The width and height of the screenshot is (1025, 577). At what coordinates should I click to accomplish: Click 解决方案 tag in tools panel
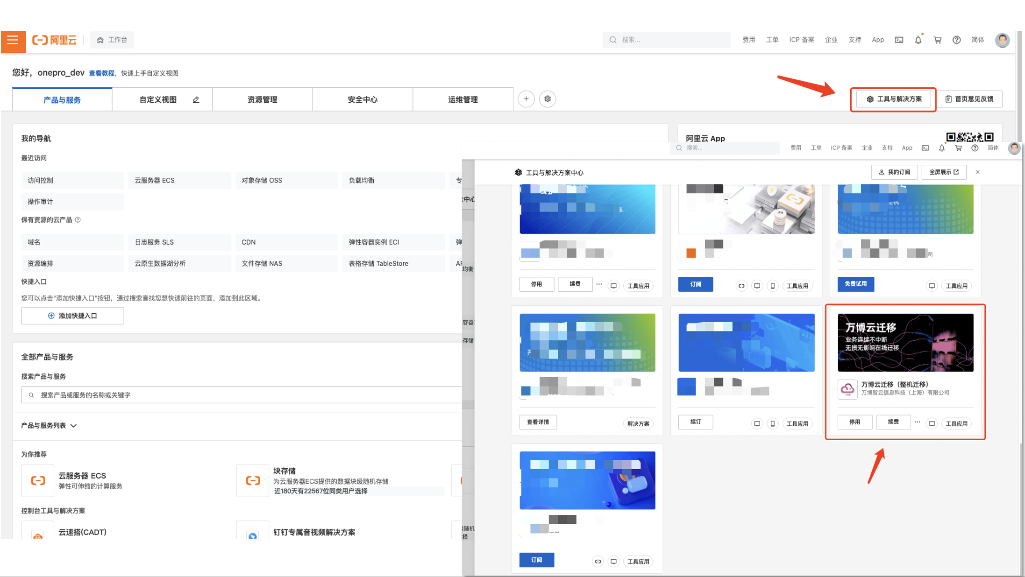click(x=638, y=424)
